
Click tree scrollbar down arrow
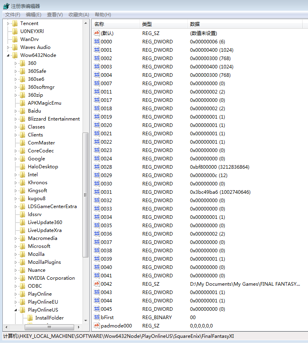point(86,321)
